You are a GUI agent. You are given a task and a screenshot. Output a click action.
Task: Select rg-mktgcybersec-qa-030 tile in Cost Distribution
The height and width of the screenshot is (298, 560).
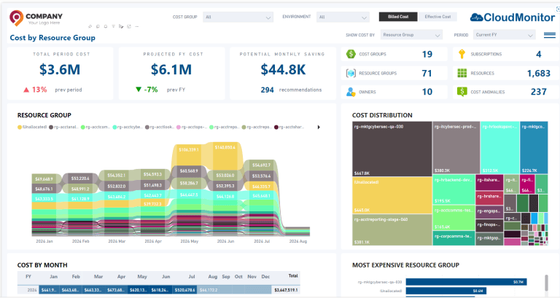tap(392, 149)
